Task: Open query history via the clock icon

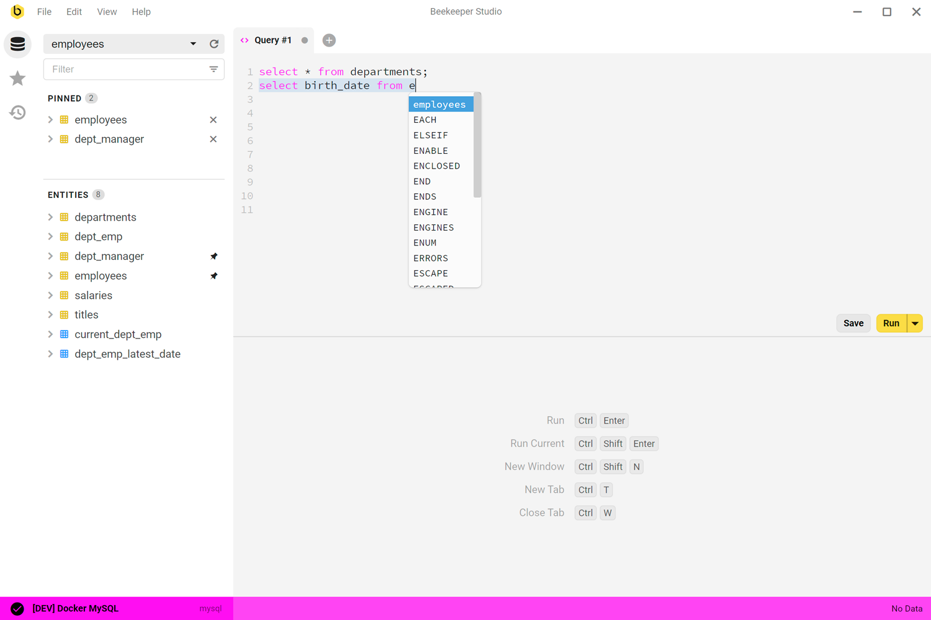Action: (17, 112)
